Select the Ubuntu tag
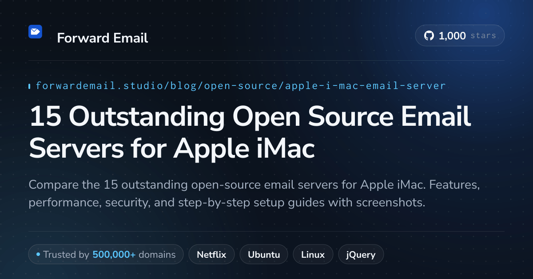This screenshot has height=279, width=533. [264, 255]
